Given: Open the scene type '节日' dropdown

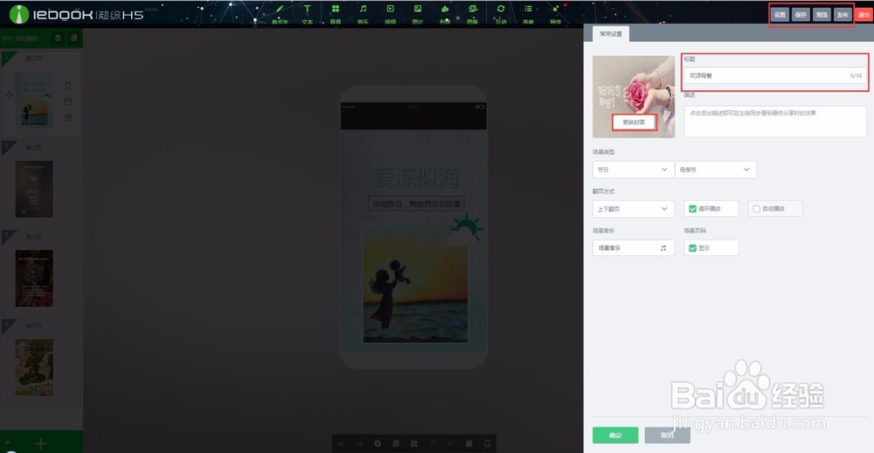Looking at the screenshot, I should (x=633, y=170).
